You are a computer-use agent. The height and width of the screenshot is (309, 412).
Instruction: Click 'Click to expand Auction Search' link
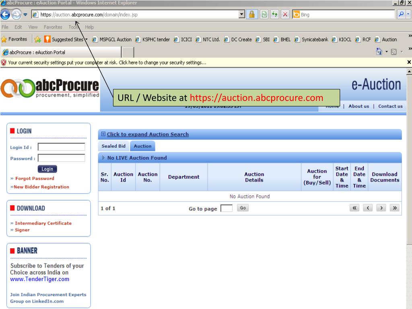point(148,134)
